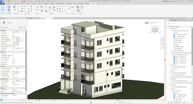Click the 3D view house type thumbnail
This screenshot has height=104, width=193.
[x=4, y=23]
